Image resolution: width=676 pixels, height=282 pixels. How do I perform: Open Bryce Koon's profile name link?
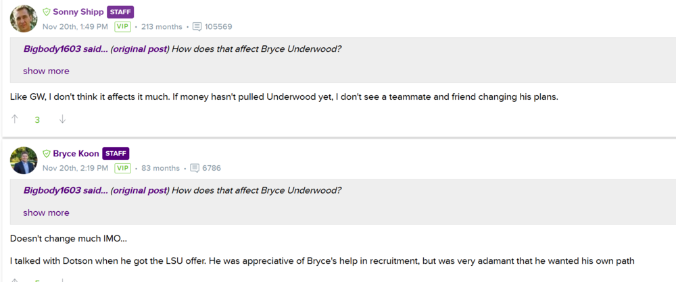click(76, 154)
